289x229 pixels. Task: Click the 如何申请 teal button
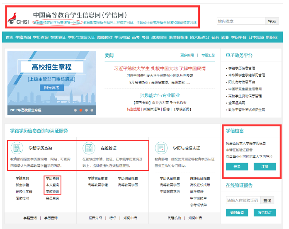point(237,212)
